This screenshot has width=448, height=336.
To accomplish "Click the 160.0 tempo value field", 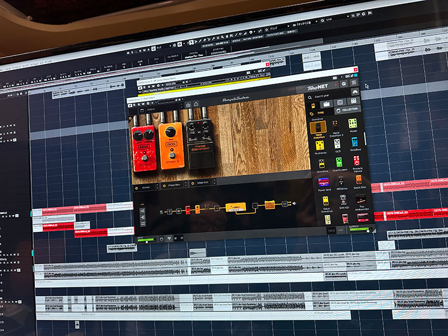I will [331, 231].
